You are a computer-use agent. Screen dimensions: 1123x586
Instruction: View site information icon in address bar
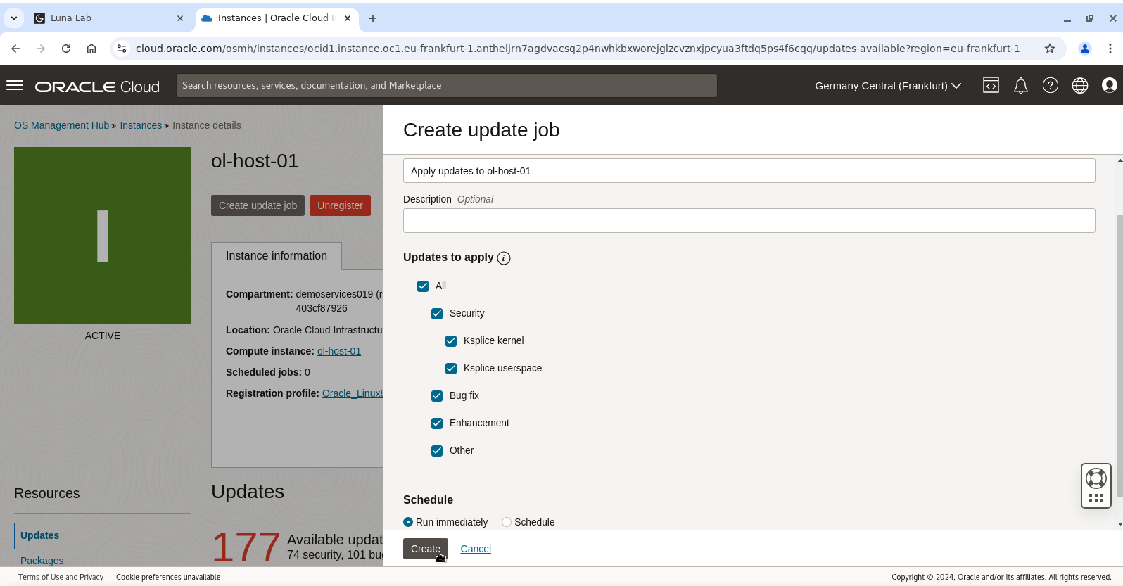point(122,49)
